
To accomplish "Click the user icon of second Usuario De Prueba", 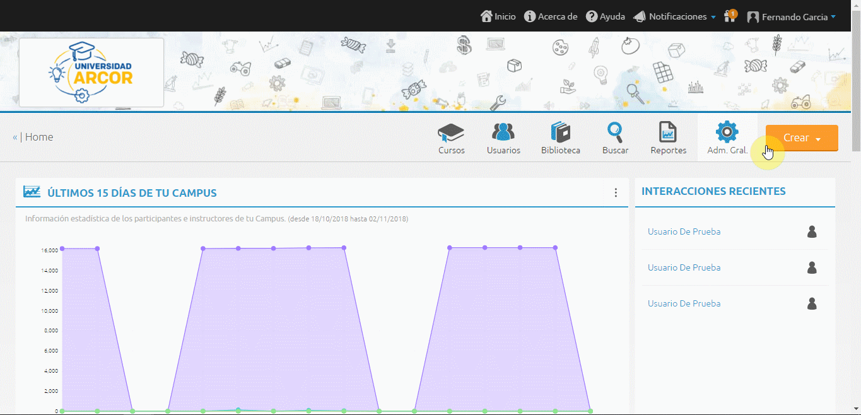I will tap(812, 268).
